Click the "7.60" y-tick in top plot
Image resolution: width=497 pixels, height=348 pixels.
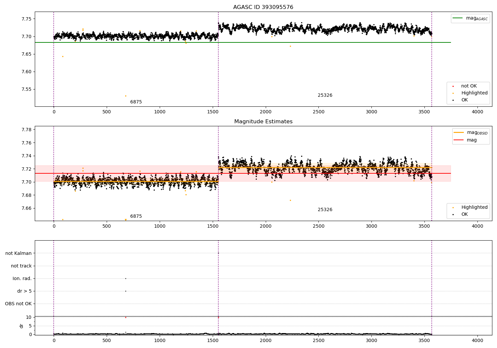click(x=26, y=72)
